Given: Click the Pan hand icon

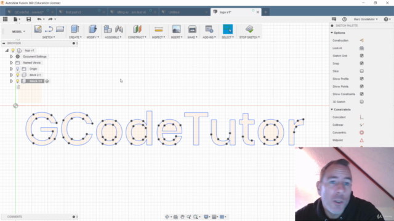Looking at the screenshot, I should click(x=182, y=217).
